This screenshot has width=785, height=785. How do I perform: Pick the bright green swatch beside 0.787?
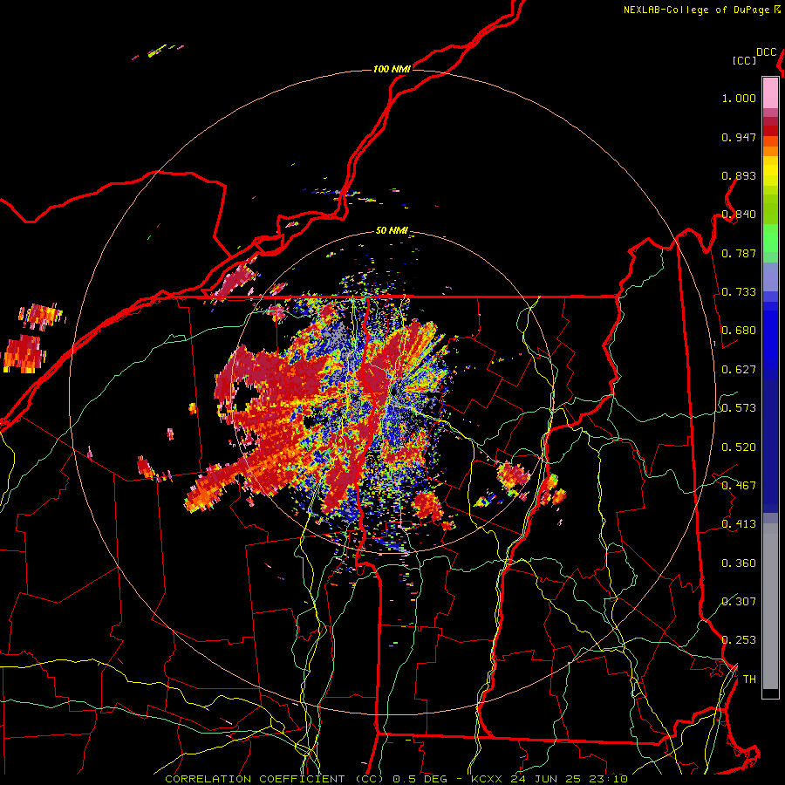pyautogui.click(x=770, y=243)
